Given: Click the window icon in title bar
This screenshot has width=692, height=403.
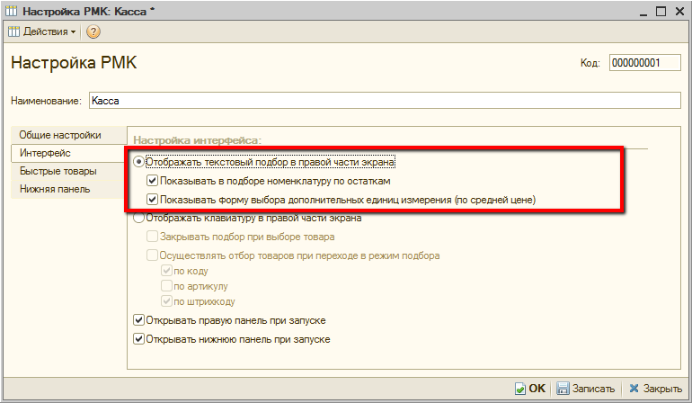Looking at the screenshot, I should tap(12, 10).
